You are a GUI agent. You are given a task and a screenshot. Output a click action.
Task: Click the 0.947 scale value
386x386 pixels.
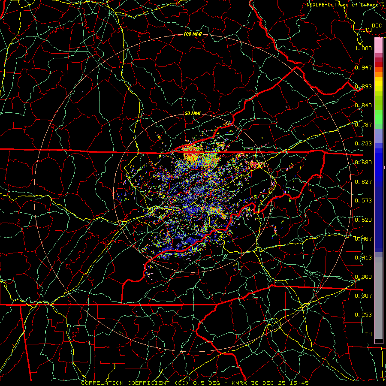(363, 67)
